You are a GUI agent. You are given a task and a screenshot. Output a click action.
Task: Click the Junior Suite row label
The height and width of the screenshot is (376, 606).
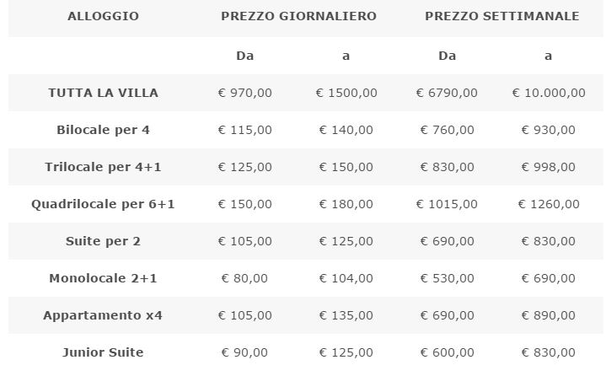(103, 352)
